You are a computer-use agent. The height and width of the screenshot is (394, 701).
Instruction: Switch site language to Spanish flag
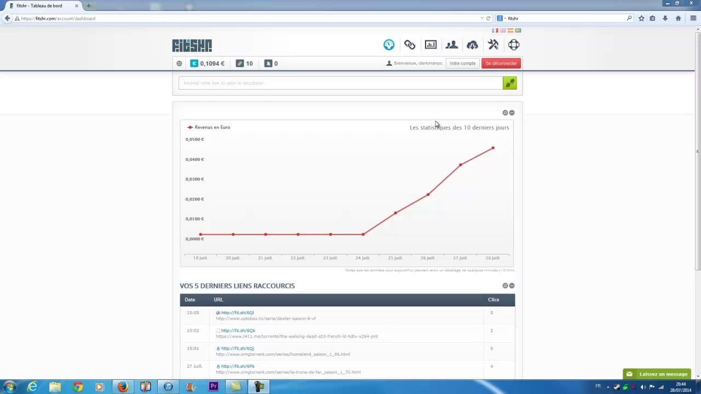(x=510, y=31)
